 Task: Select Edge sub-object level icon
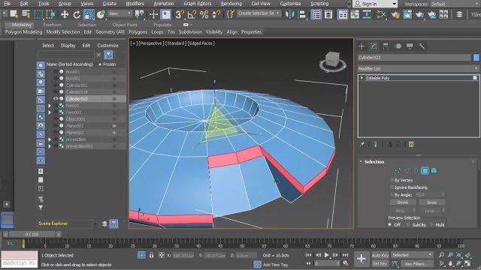(407, 170)
